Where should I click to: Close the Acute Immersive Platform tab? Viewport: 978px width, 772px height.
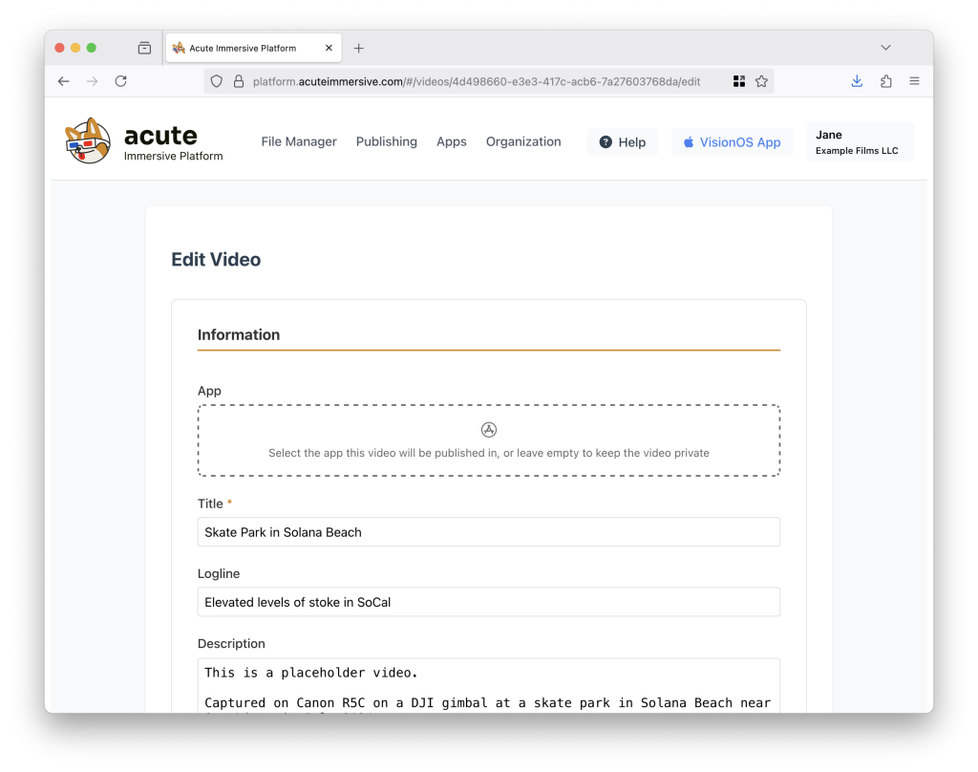[x=329, y=48]
